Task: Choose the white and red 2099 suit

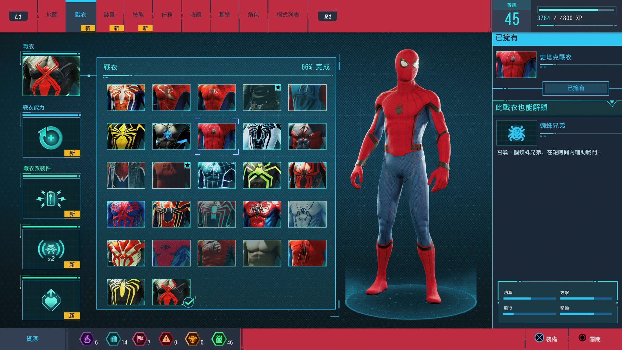Action: coord(126,253)
